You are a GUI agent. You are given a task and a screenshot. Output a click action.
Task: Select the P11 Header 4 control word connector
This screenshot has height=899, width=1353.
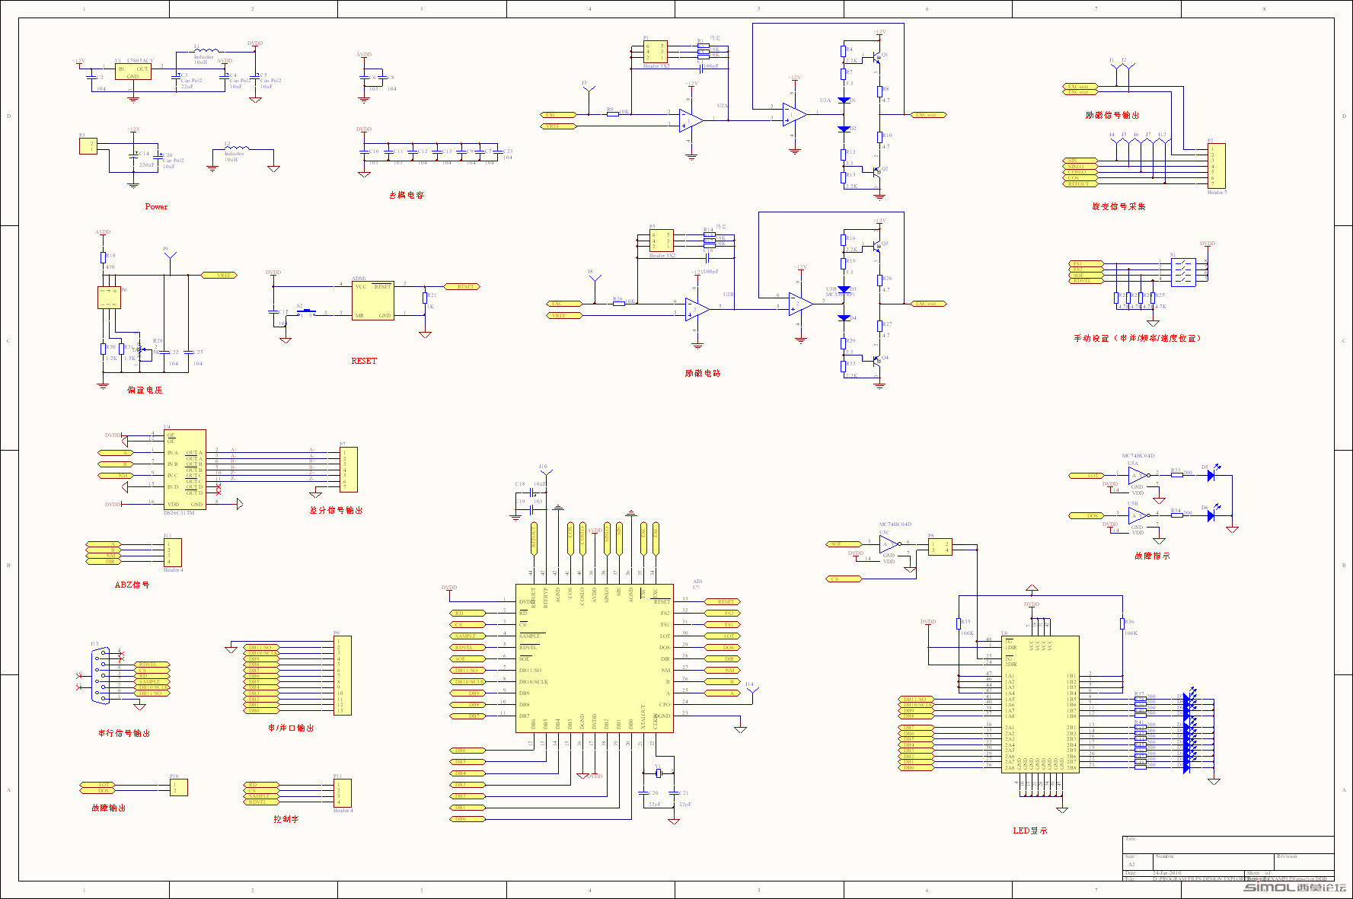[343, 793]
